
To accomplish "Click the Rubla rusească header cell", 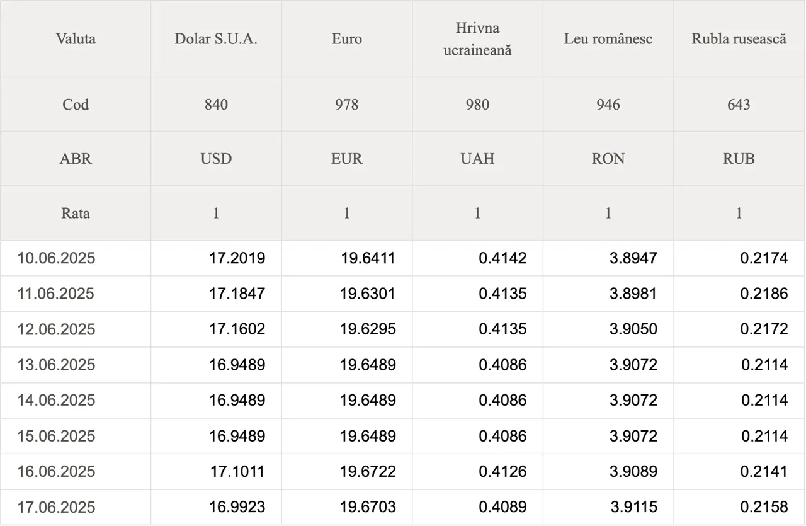I will tap(739, 39).
